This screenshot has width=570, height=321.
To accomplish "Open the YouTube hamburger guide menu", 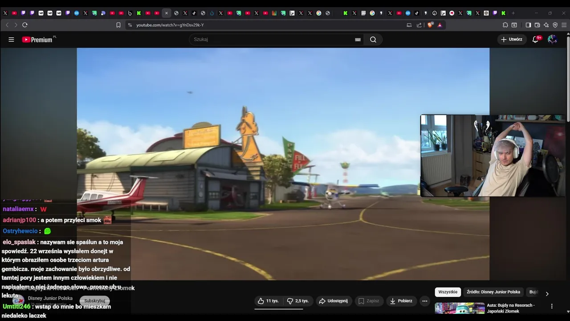I will pos(11,39).
